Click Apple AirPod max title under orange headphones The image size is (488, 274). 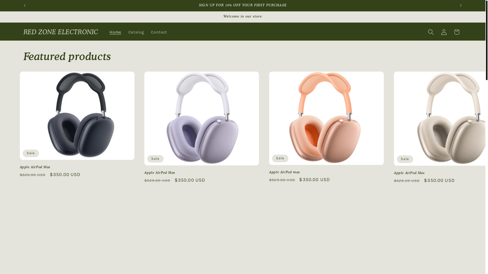[284, 172]
